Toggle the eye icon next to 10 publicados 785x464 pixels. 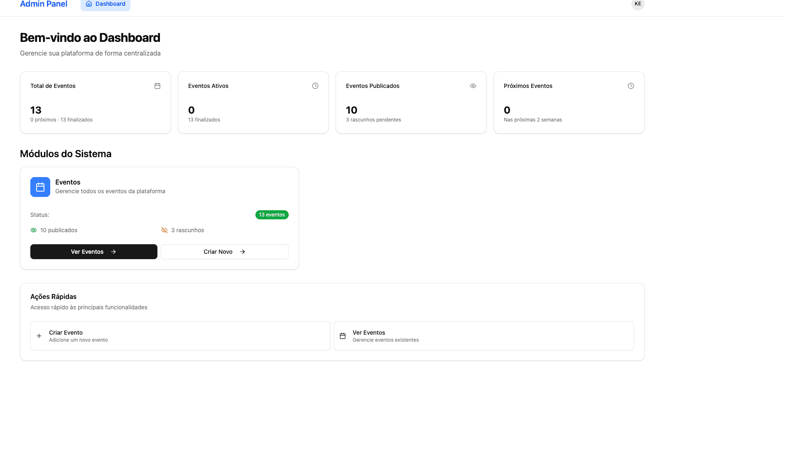click(34, 230)
